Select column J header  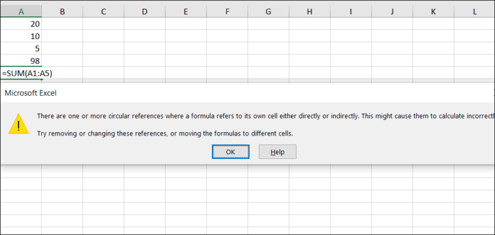coord(392,12)
